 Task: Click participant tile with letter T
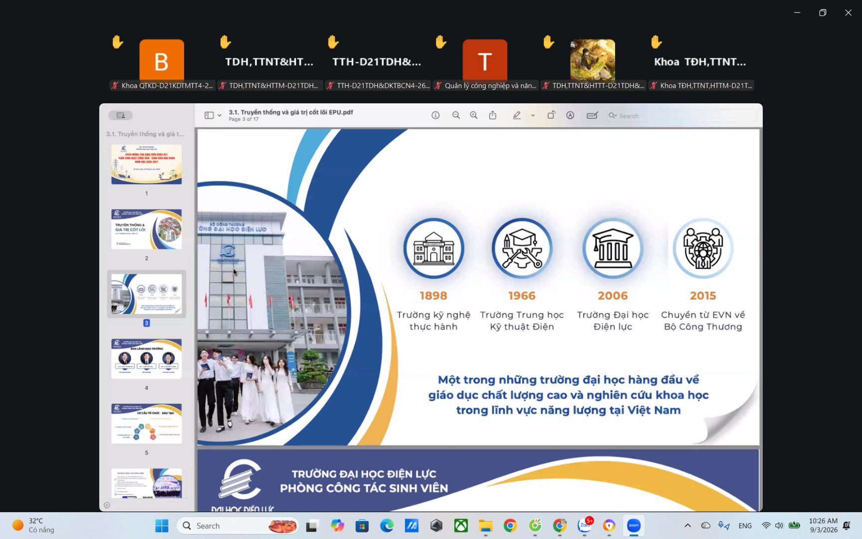[485, 61]
